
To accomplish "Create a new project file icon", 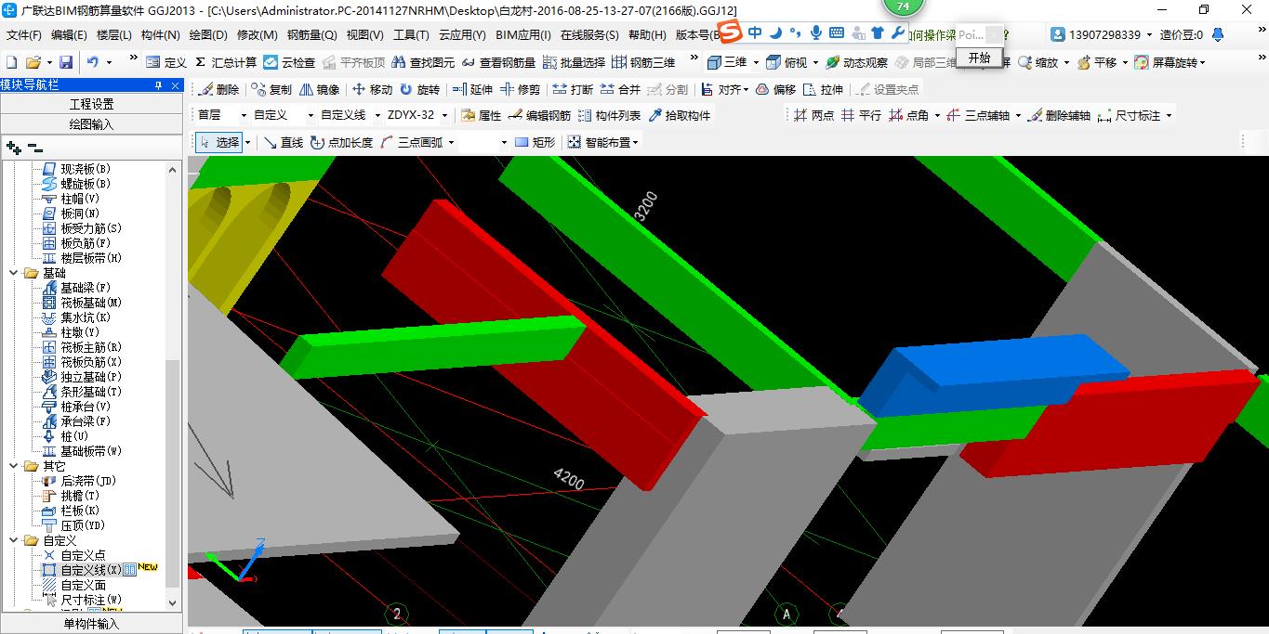I will coord(11,62).
